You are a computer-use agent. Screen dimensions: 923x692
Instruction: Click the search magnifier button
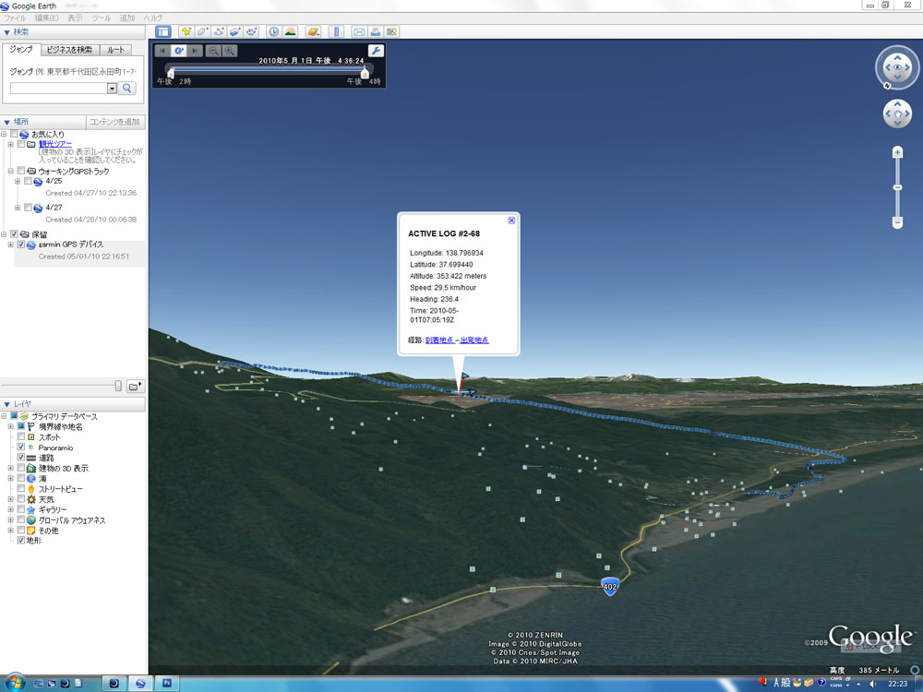(x=127, y=89)
